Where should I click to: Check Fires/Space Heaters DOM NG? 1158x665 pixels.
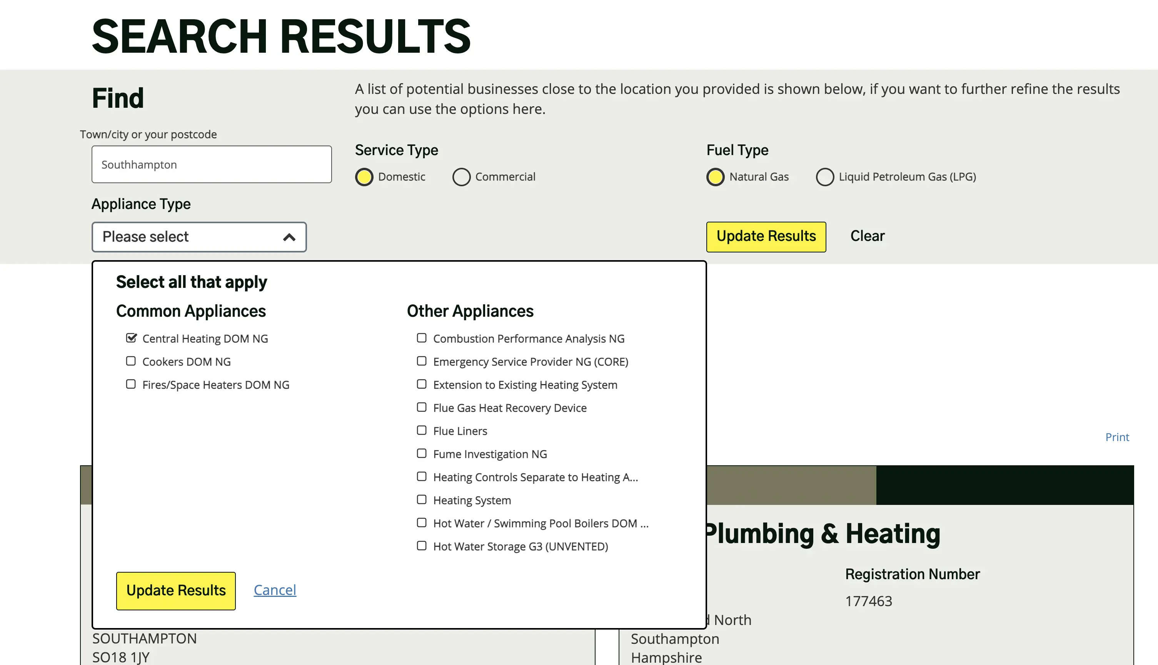click(x=131, y=384)
